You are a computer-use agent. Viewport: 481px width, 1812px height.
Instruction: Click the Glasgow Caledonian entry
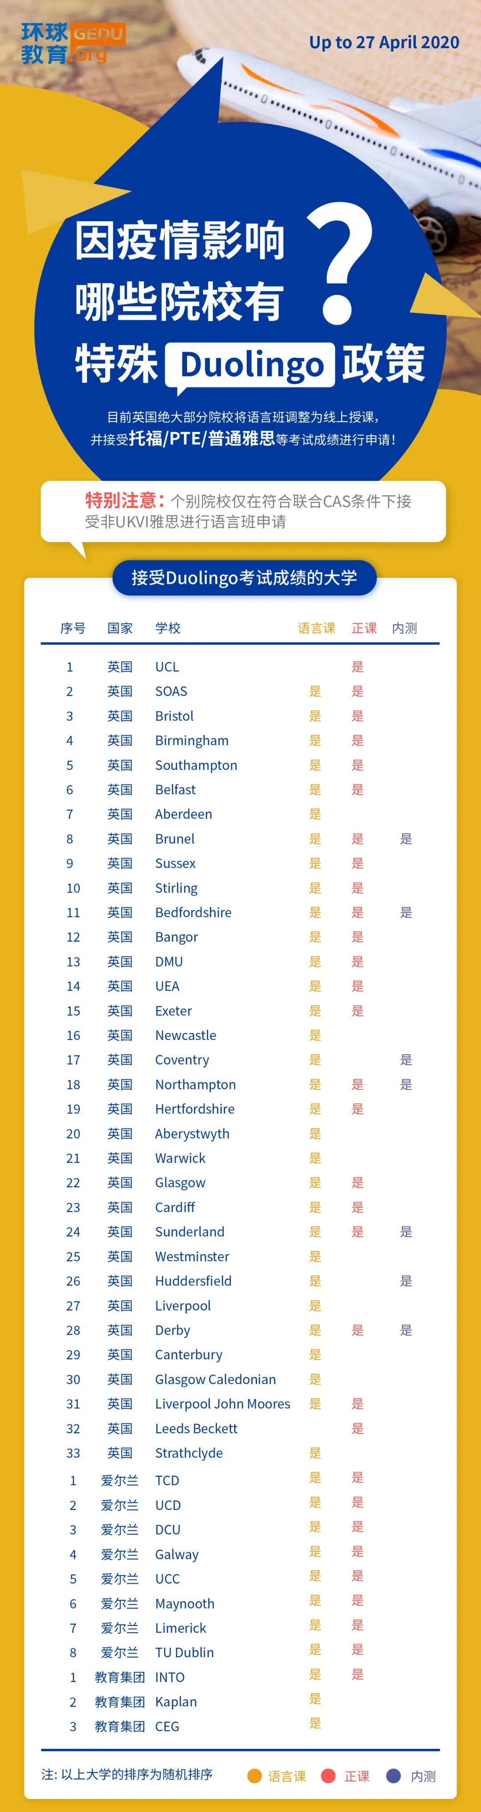[x=215, y=1379]
